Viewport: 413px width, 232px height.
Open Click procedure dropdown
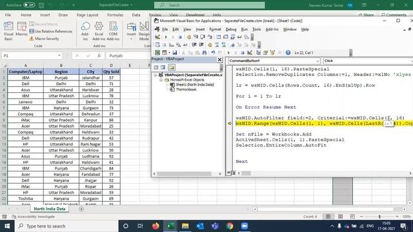tap(412, 61)
